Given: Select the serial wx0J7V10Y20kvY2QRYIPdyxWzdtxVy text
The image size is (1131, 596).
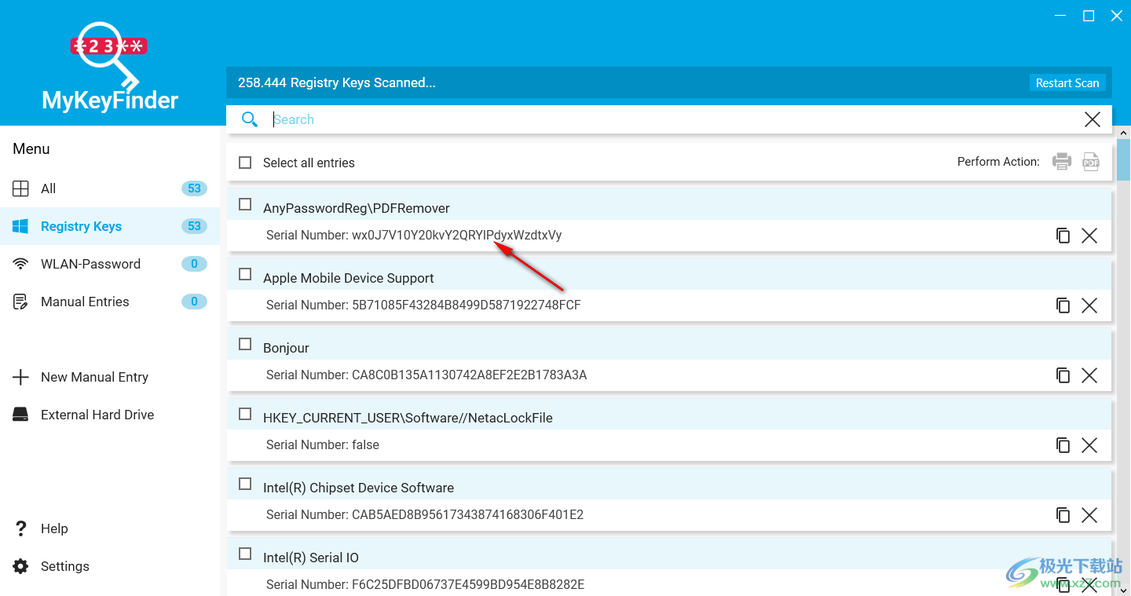Looking at the screenshot, I should pos(457,236).
